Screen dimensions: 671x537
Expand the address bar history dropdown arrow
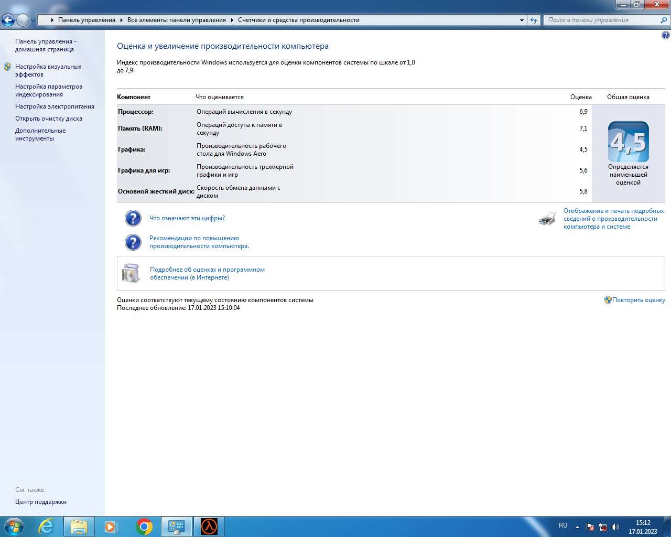(522, 20)
